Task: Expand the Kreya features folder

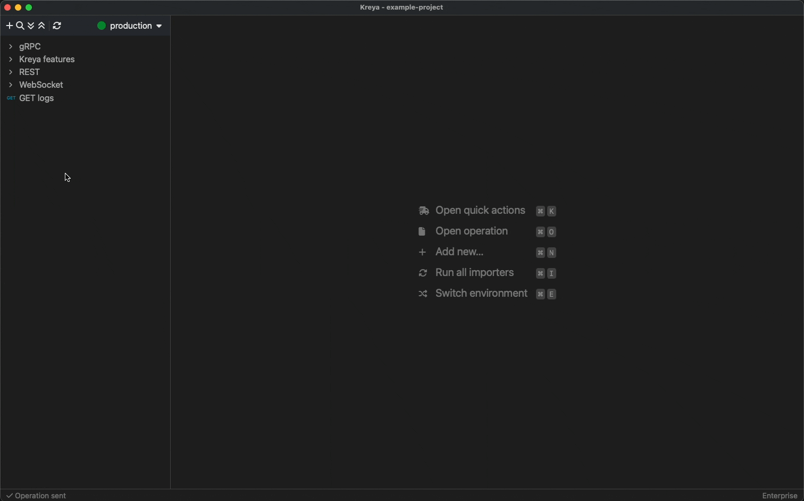Action: tap(11, 60)
